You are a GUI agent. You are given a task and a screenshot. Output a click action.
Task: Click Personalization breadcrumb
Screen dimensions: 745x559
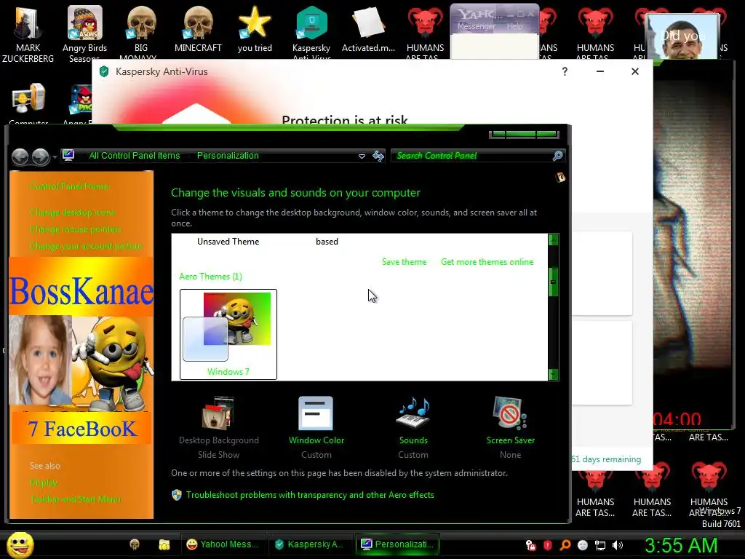tap(228, 156)
